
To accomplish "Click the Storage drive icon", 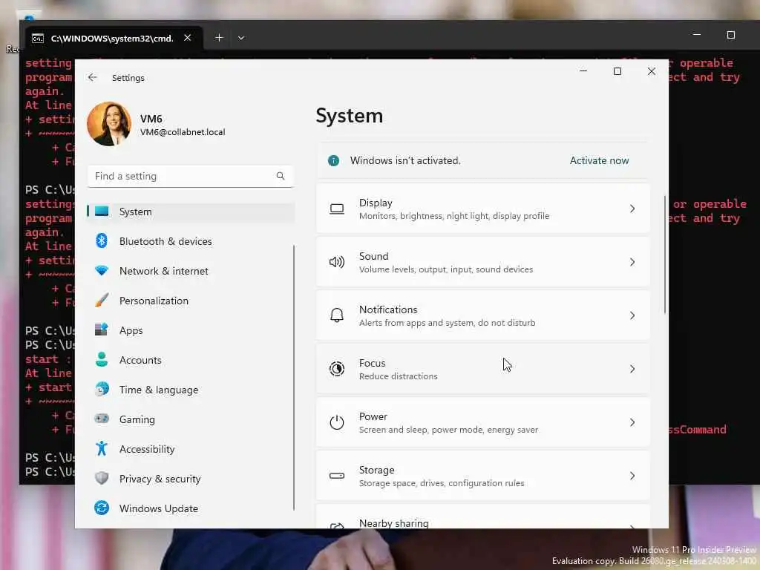I will tap(337, 476).
